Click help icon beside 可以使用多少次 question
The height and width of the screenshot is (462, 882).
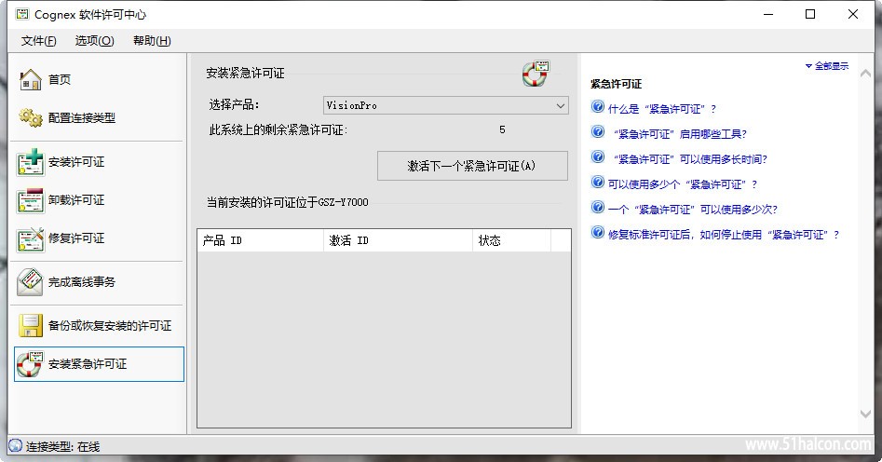click(x=597, y=207)
